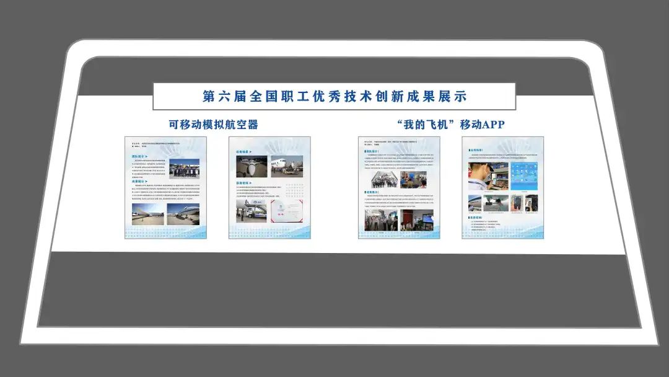Click the stair truck photo in second poster
Screen dimensions: 669x377
[251, 211]
